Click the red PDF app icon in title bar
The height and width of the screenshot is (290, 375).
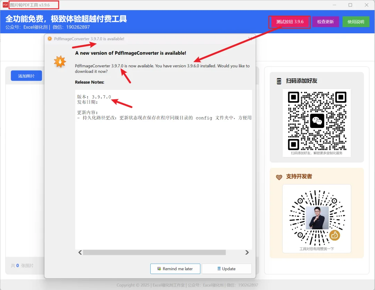[x=5, y=5]
